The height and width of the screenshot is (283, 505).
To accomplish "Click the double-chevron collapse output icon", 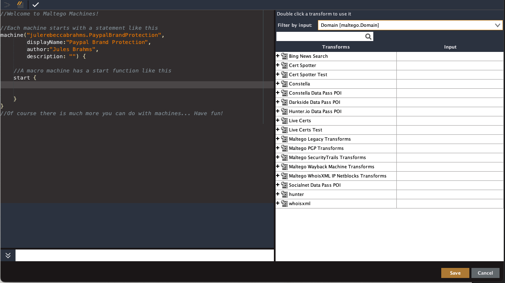I will pos(8,255).
